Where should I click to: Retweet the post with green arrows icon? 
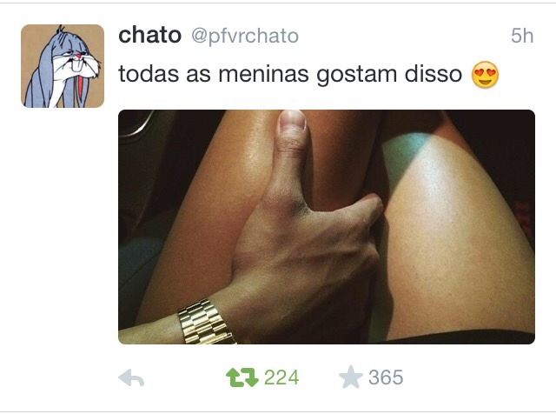pyautogui.click(x=242, y=377)
